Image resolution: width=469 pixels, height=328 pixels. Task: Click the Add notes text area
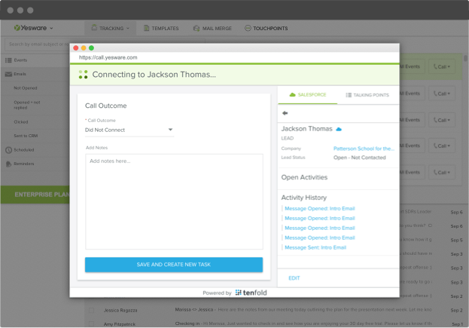point(174,201)
